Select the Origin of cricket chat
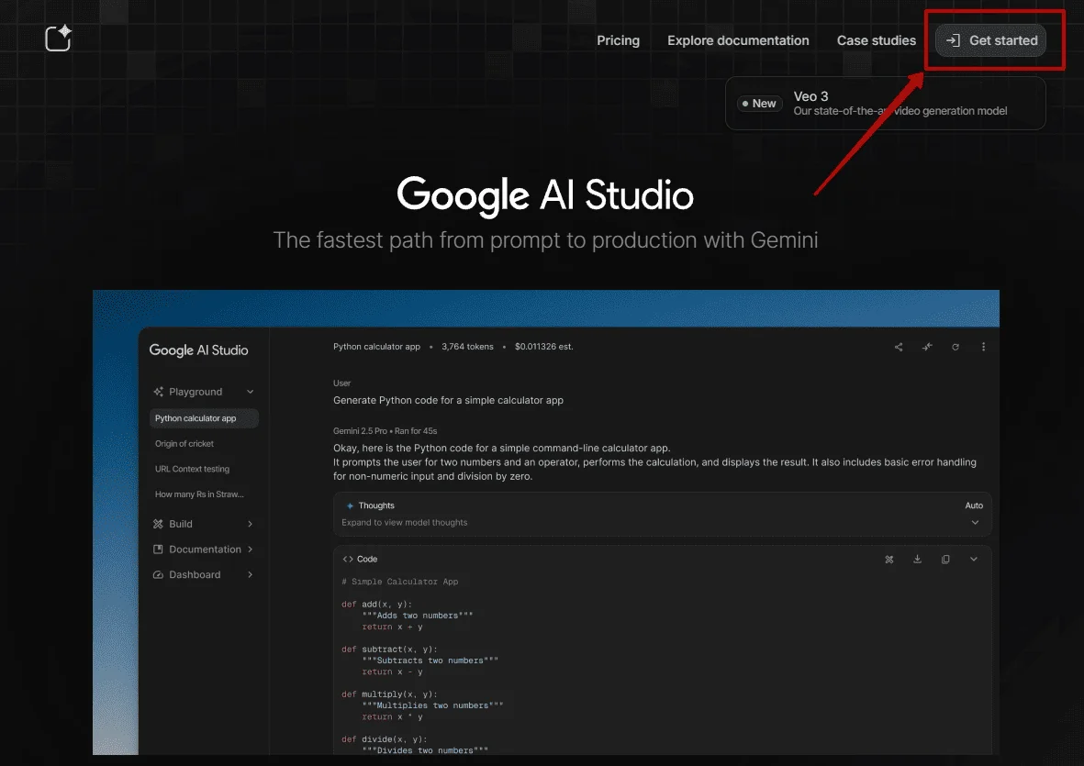This screenshot has width=1084, height=766. coord(184,444)
